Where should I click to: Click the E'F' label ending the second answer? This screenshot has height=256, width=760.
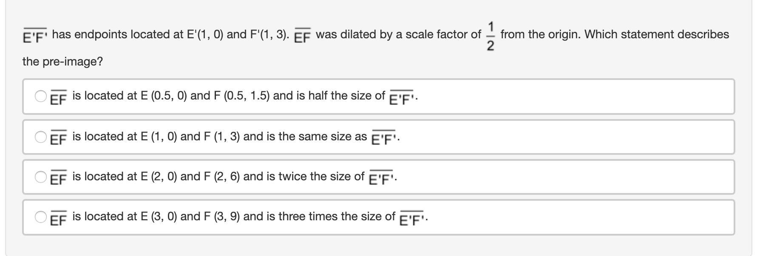tap(384, 139)
